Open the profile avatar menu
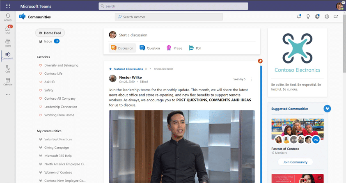Viewport: 346px width, 183px height. coord(339,6)
